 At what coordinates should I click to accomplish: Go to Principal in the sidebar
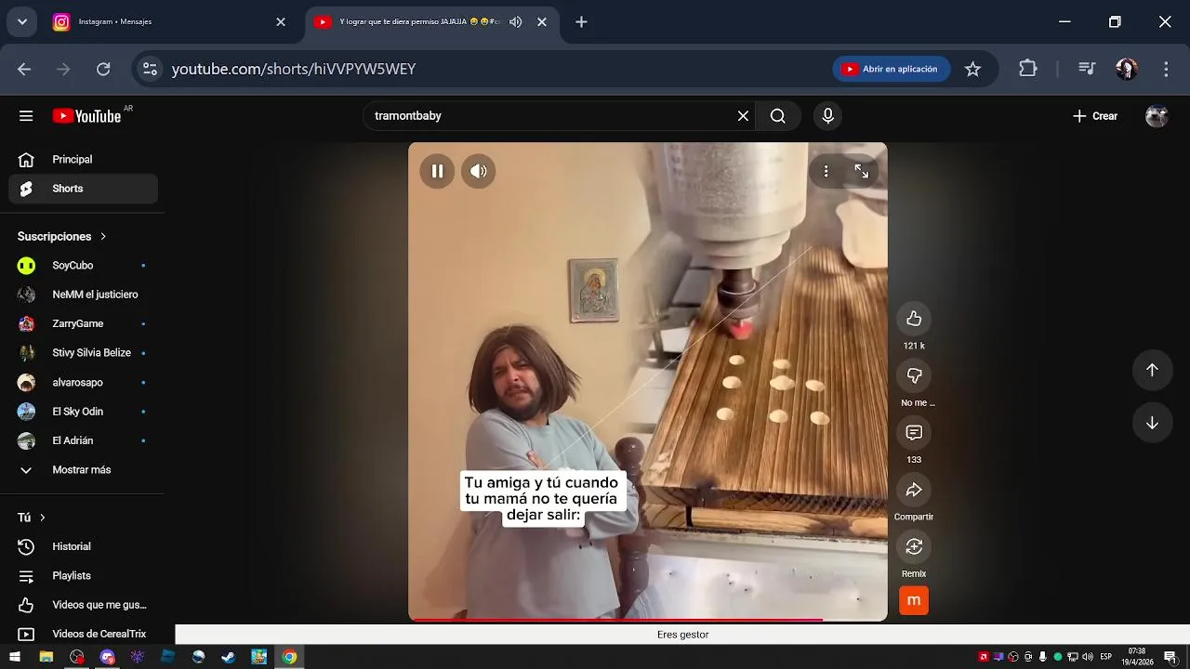click(84, 160)
